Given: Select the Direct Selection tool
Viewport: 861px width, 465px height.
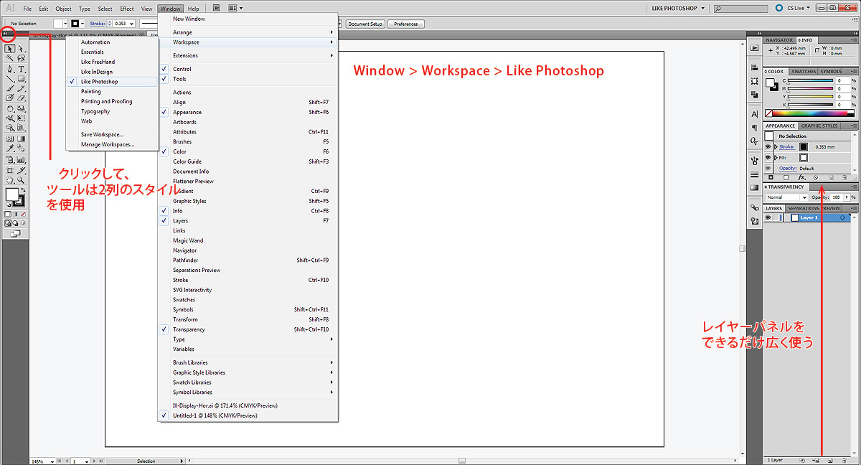Looking at the screenshot, I should pos(21,49).
